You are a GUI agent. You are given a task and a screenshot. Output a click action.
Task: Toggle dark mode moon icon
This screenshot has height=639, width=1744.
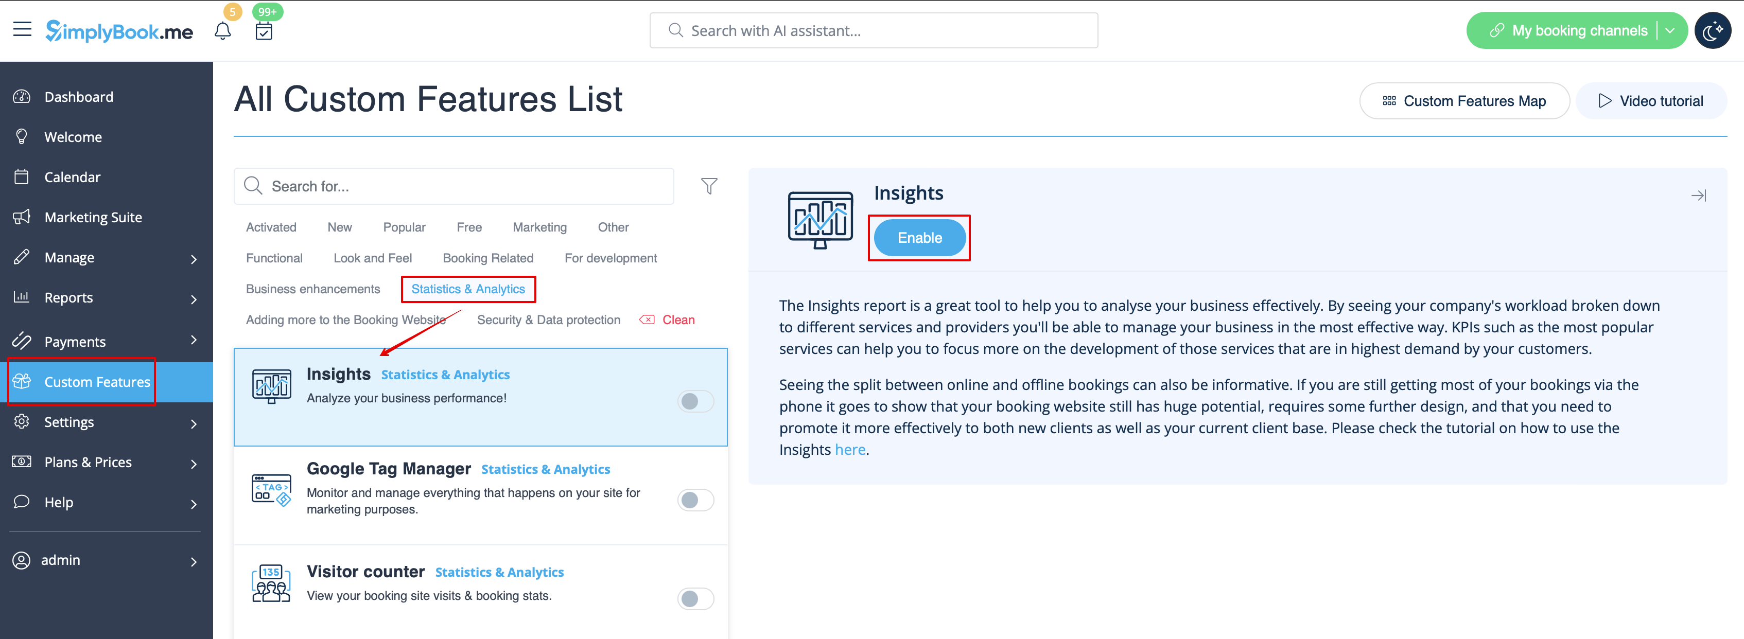click(1712, 30)
